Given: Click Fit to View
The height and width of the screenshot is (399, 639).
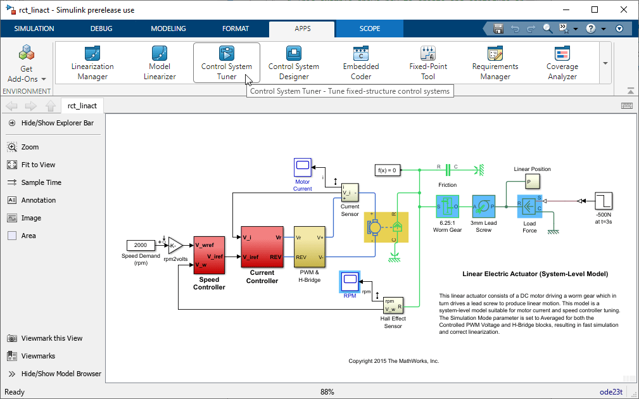Looking at the screenshot, I should point(32,165).
